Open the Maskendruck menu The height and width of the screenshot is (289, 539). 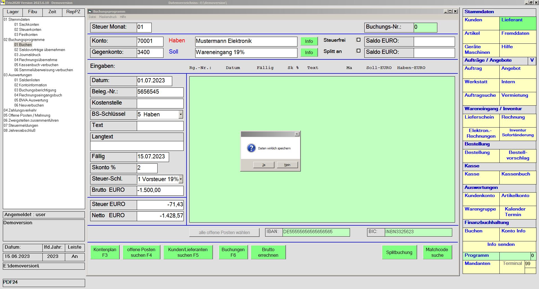coord(108,17)
